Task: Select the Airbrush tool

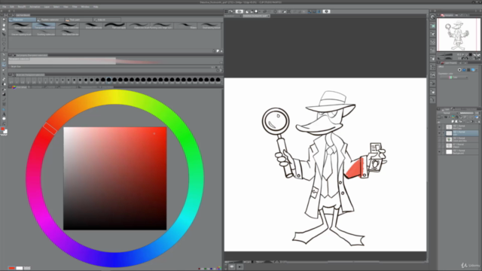Action: point(4,70)
